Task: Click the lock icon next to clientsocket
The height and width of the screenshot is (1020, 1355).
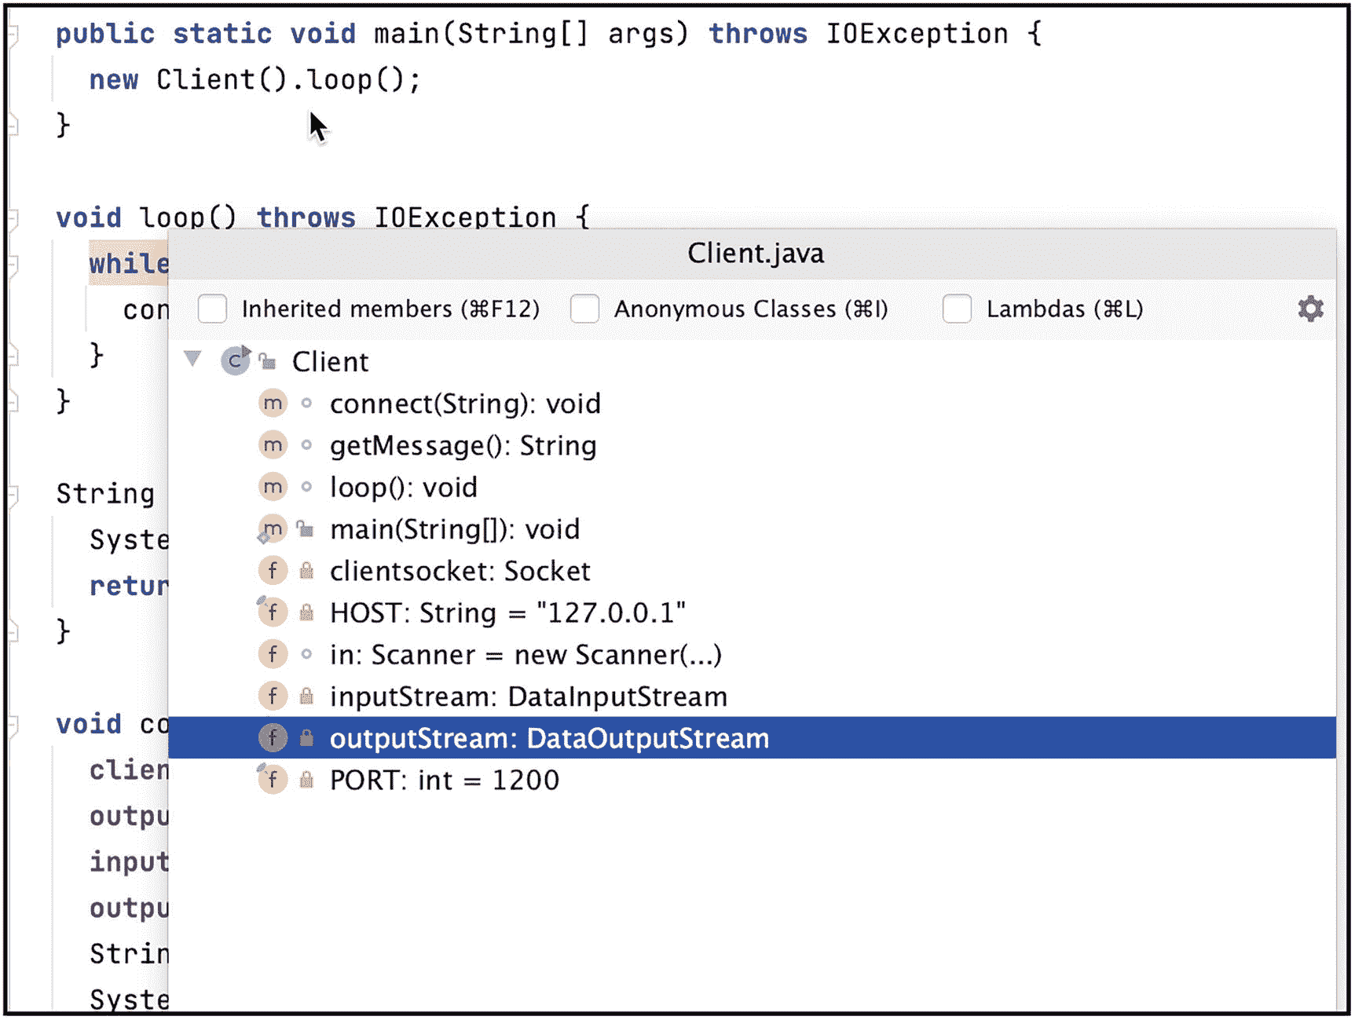Action: pos(306,571)
